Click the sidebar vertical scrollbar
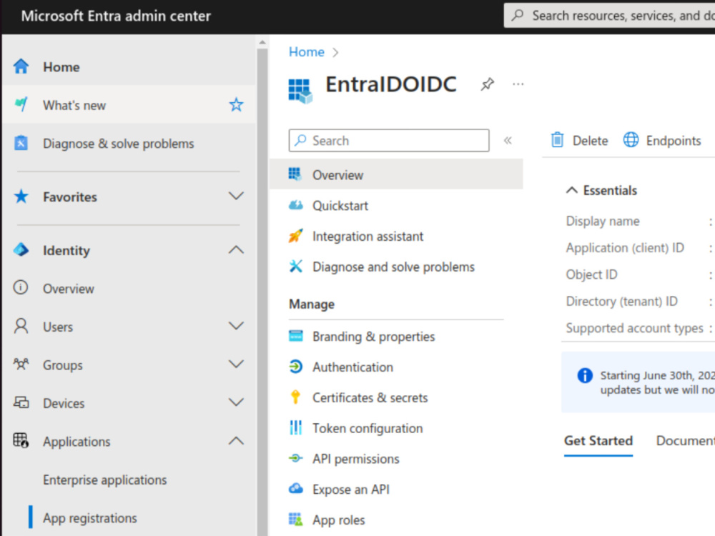 tap(262, 292)
